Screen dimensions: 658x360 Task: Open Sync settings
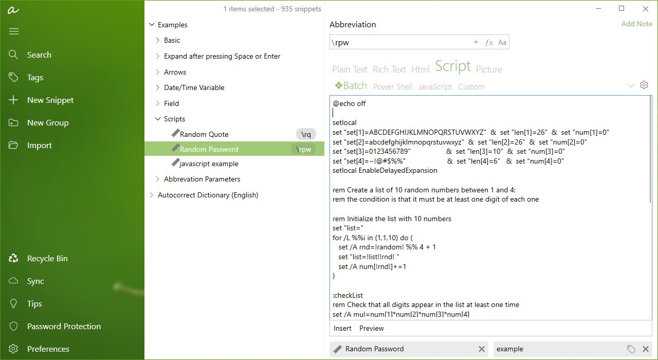click(x=35, y=281)
